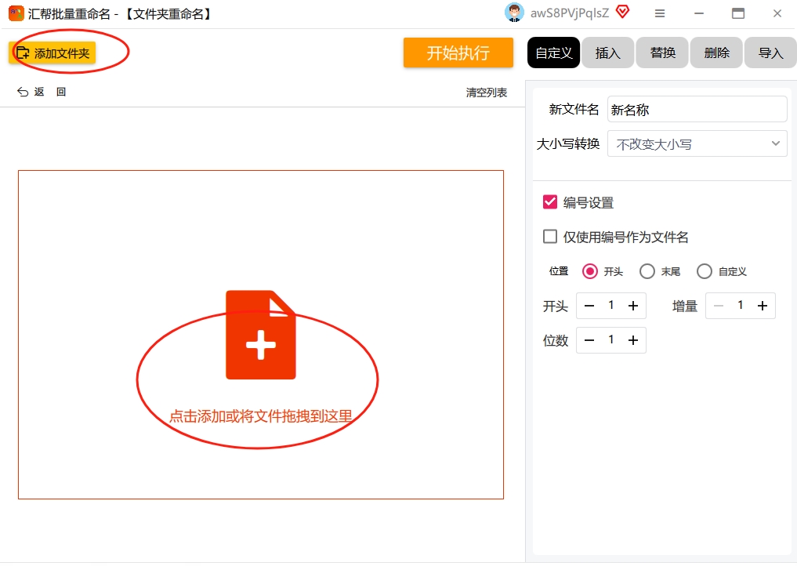Close the application window
The width and height of the screenshot is (797, 566).
click(x=777, y=14)
